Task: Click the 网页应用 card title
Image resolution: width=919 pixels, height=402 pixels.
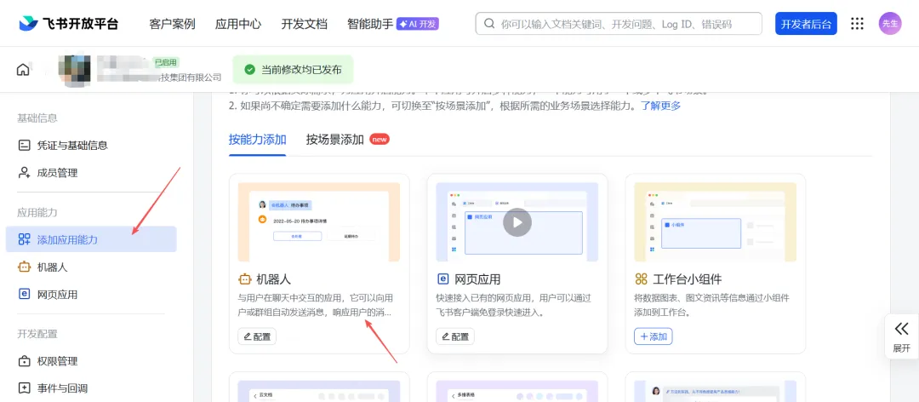Action: coord(477,279)
